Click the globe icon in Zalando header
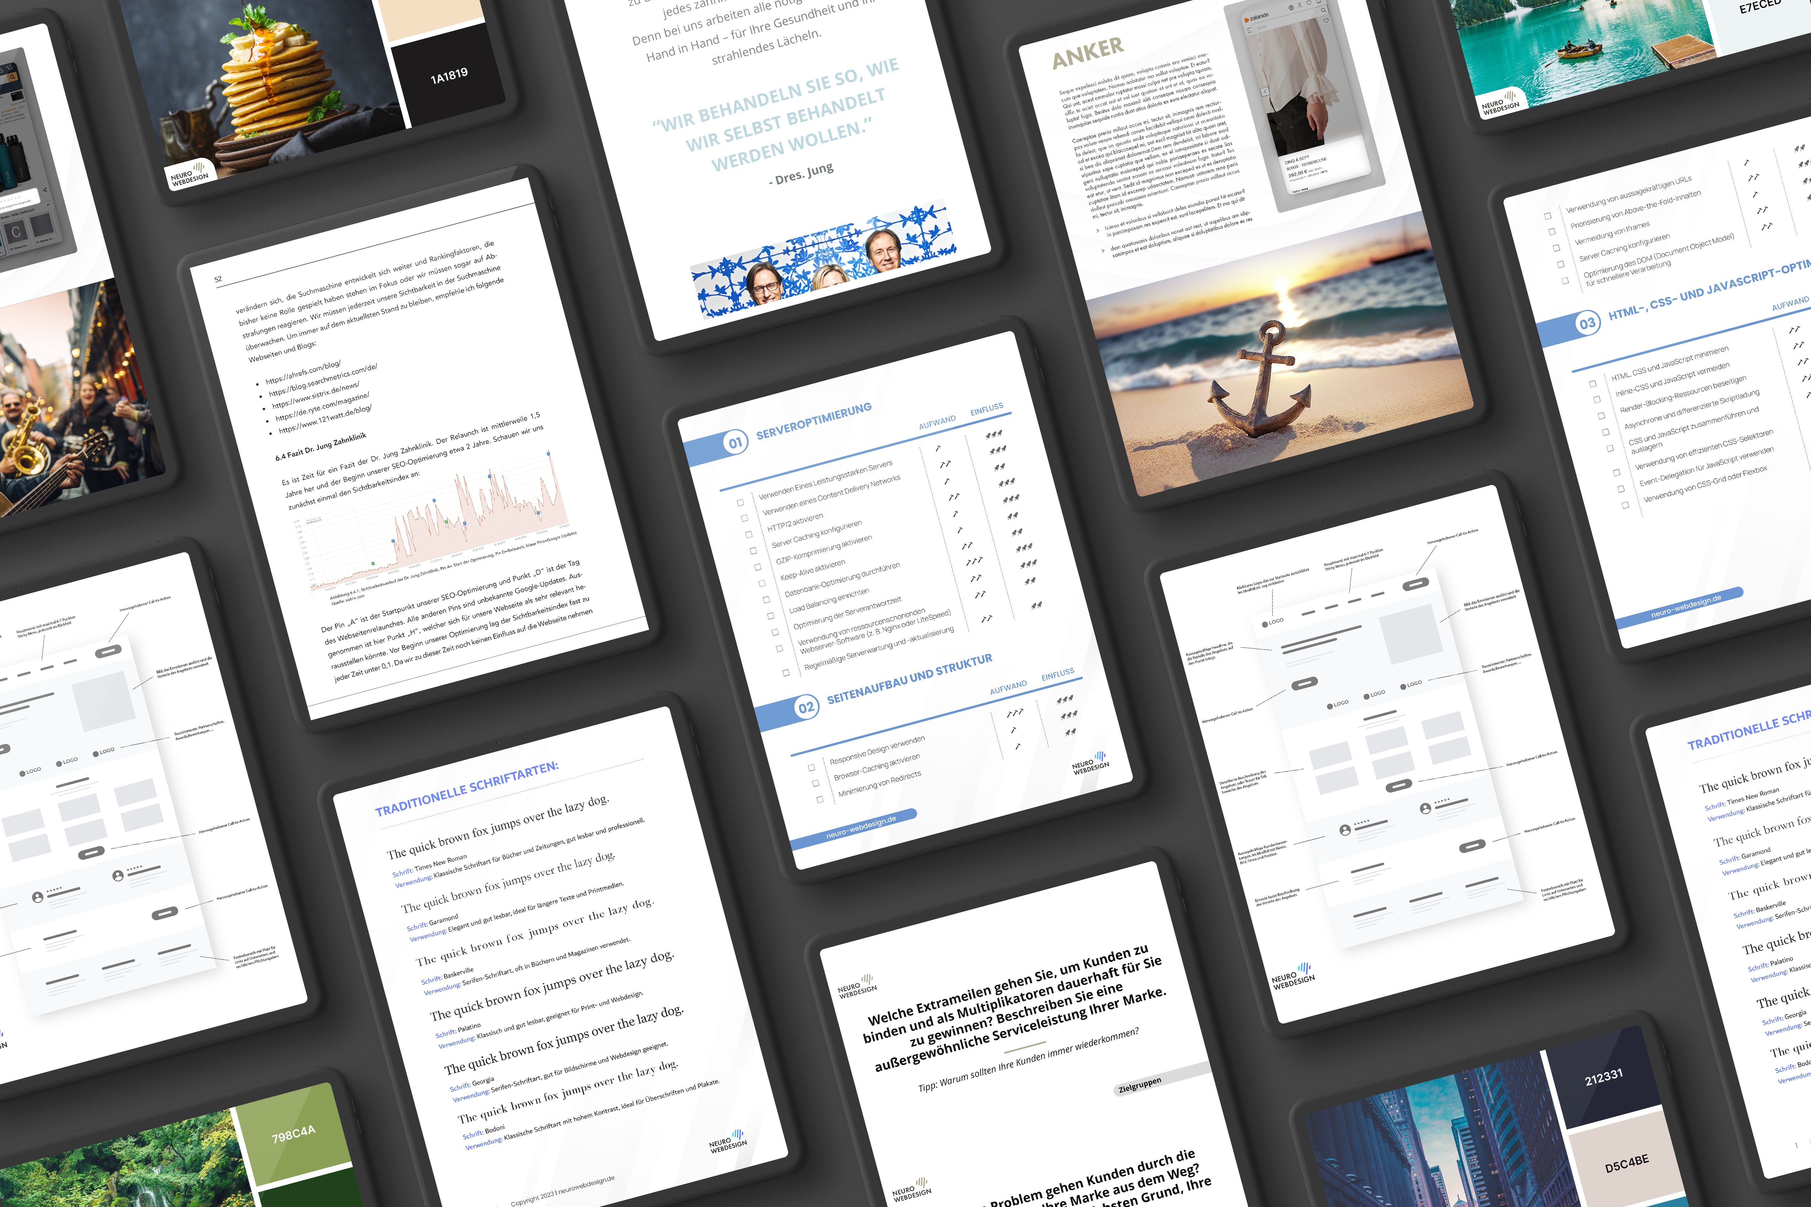Viewport: 1811px width, 1207px height. point(1291,8)
